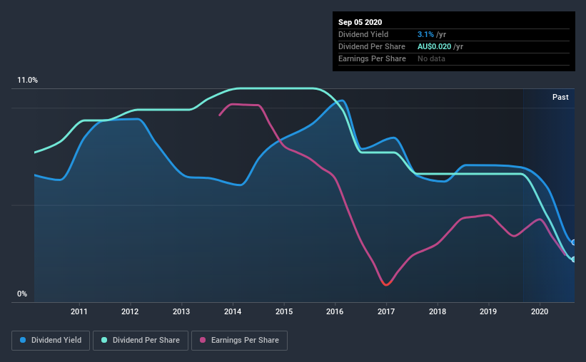Click the 2020 x-axis label
Screen dimensions: 586x362
[x=540, y=311]
